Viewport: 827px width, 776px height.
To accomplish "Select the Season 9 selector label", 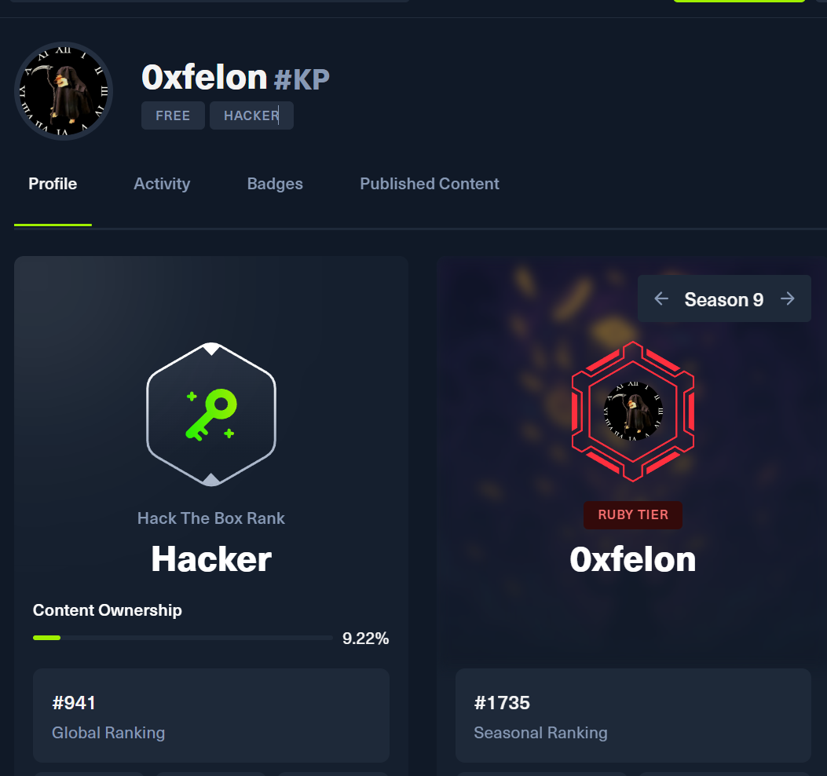I will 723,299.
